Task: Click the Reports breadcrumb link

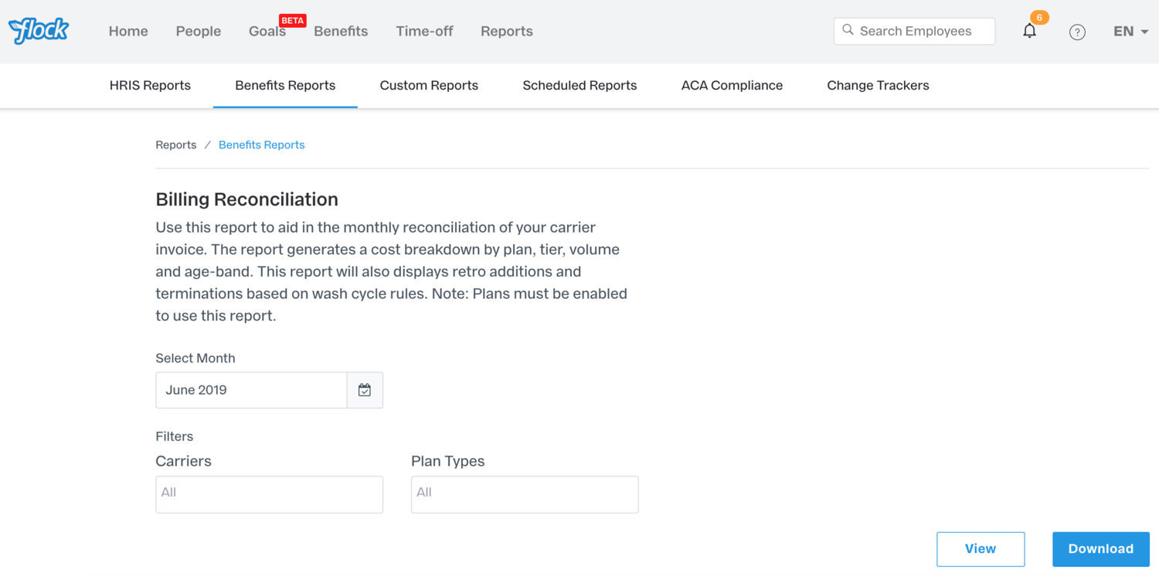Action: click(x=176, y=145)
